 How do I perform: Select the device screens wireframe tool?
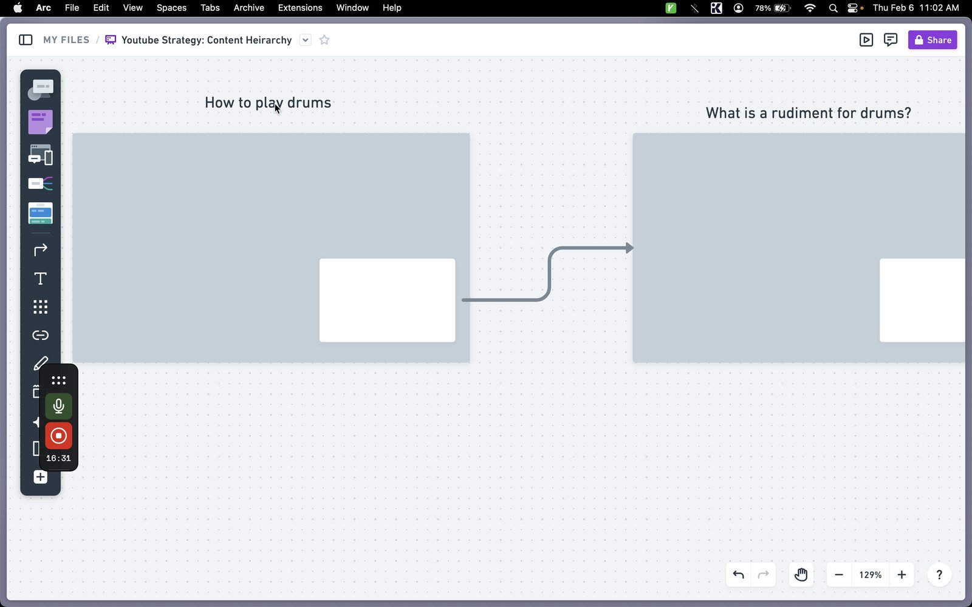click(x=41, y=155)
